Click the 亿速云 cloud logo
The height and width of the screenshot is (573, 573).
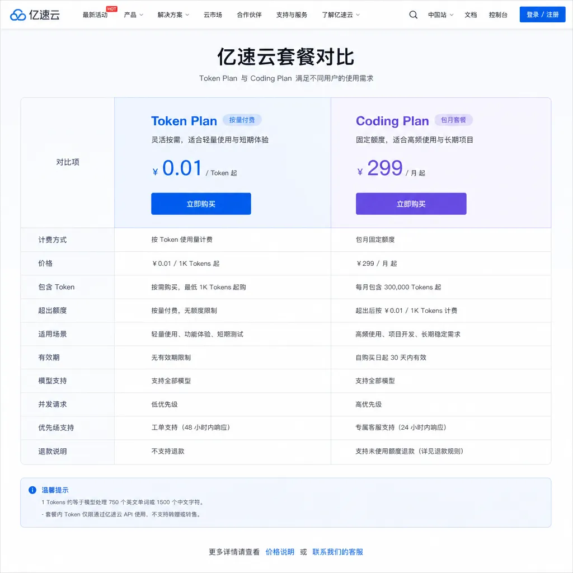coord(35,15)
